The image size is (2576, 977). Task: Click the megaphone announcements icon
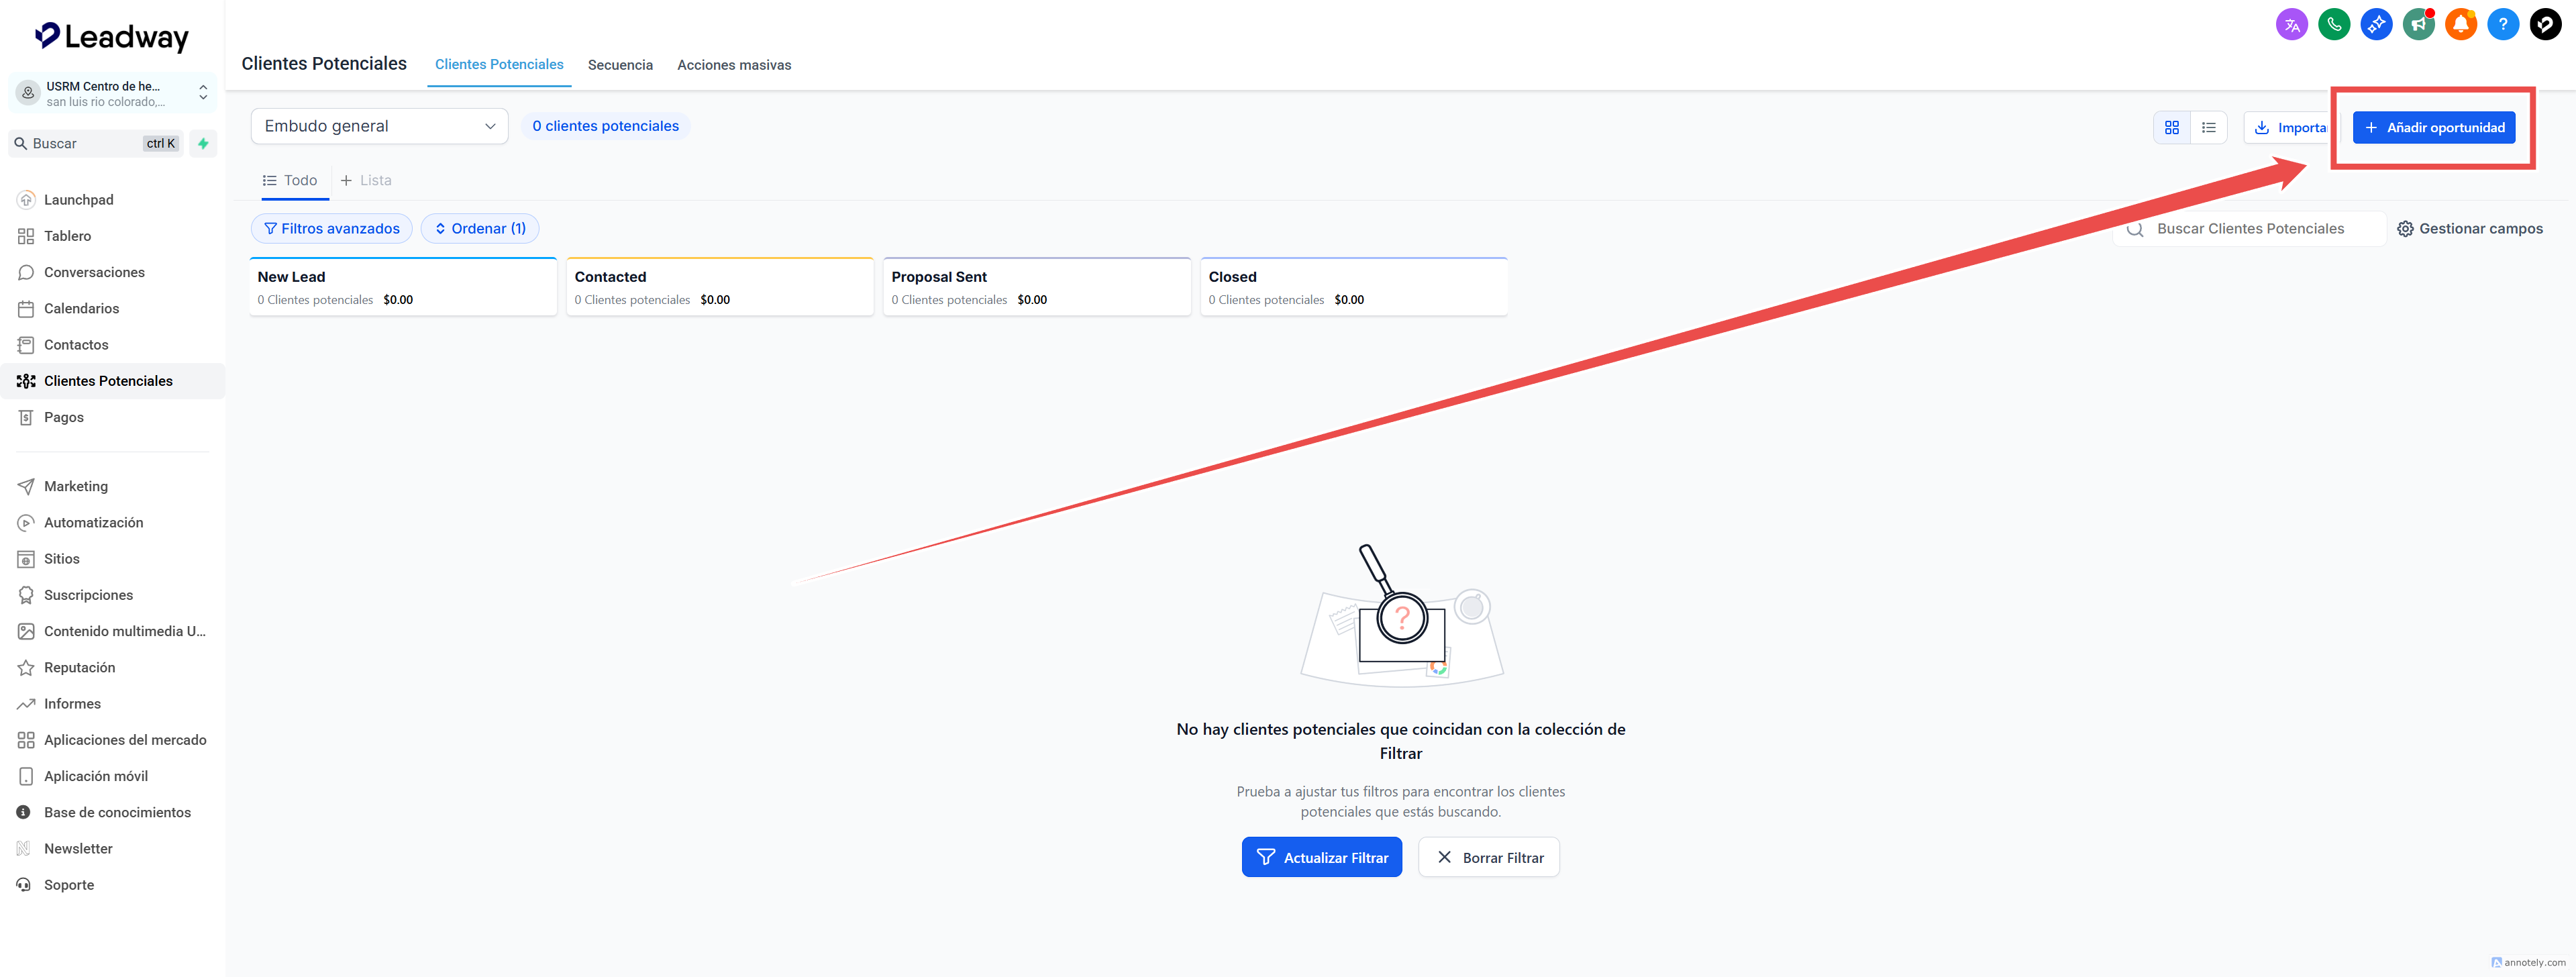point(2418,24)
